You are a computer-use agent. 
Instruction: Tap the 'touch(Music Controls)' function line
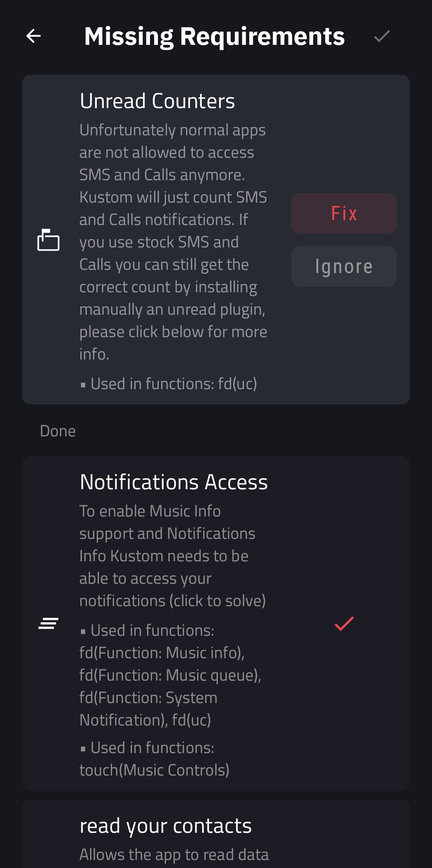tap(154, 770)
